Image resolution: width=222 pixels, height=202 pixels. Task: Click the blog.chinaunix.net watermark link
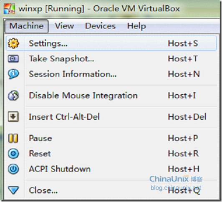click(x=176, y=188)
